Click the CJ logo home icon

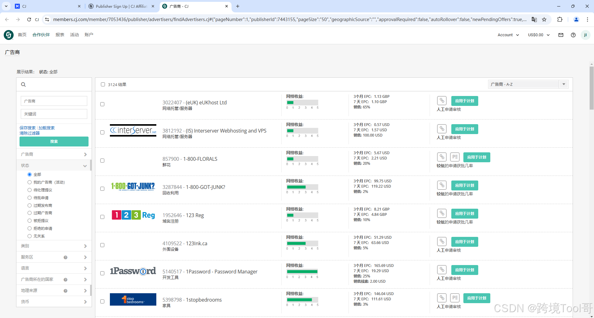[x=9, y=35]
